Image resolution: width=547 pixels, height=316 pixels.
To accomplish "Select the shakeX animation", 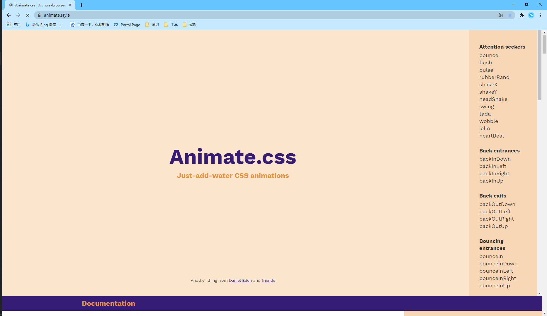I will 488,85.
